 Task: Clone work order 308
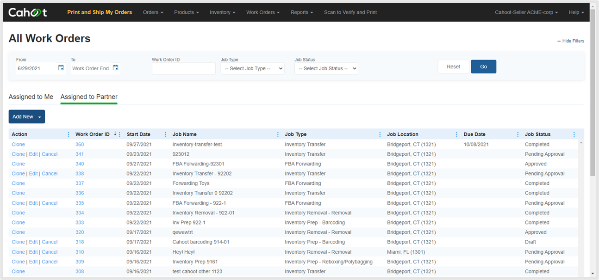tap(19, 272)
